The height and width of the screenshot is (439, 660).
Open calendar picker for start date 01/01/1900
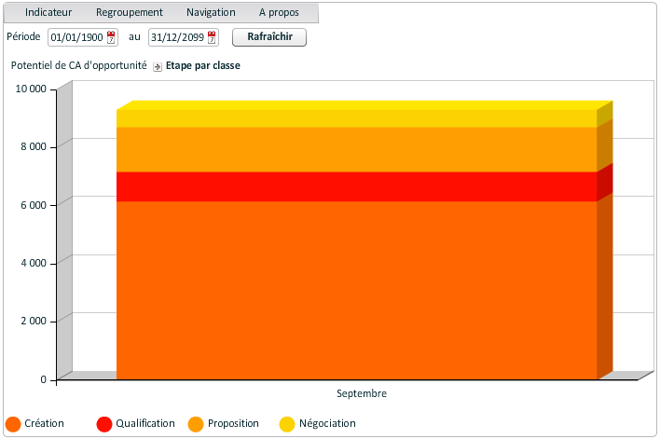tap(111, 37)
